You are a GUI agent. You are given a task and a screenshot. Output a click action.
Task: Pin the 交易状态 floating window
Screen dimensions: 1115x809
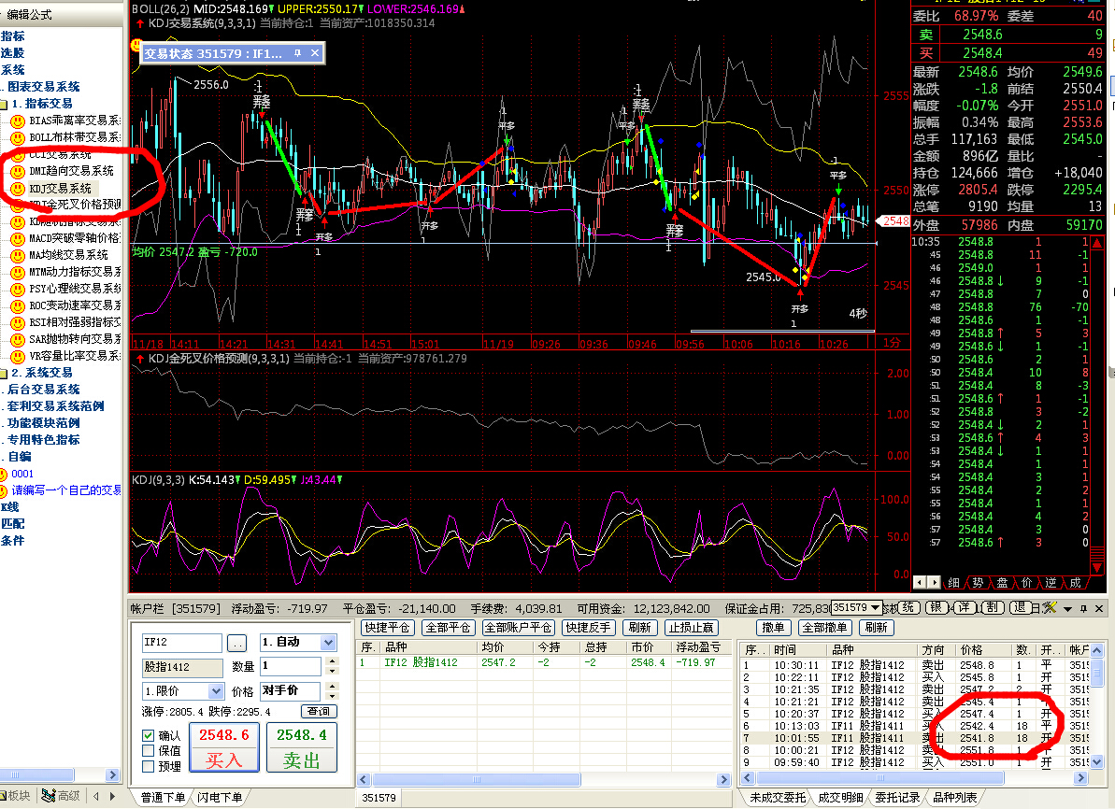click(x=297, y=54)
